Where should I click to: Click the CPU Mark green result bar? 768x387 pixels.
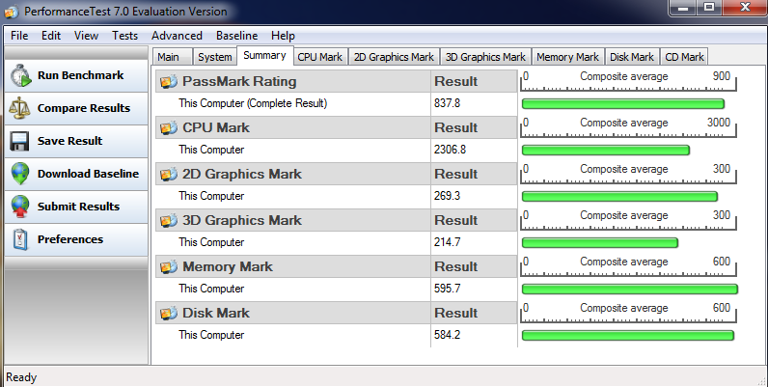pos(606,150)
